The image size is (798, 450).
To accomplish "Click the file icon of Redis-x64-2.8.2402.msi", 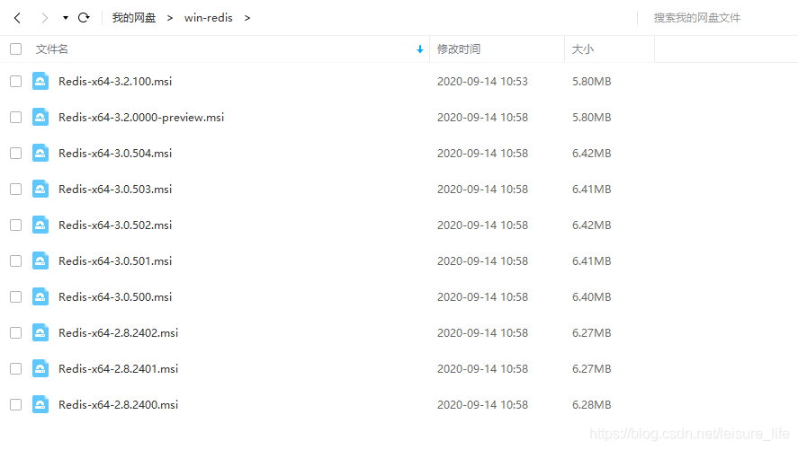I will pyautogui.click(x=40, y=332).
